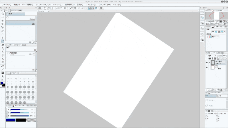Open the レイヤー(L) menu
The width and height of the screenshot is (228, 128).
click(x=58, y=5)
